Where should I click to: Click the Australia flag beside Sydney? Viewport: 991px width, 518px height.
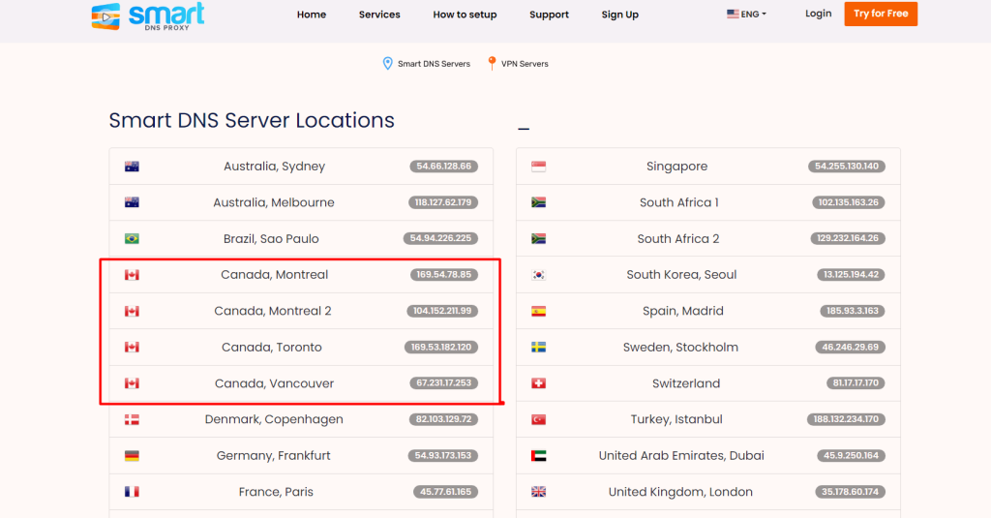click(132, 167)
